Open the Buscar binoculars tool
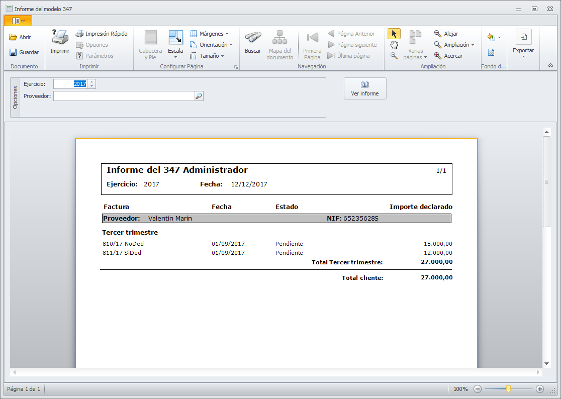Viewport: 561px width, 399px height. point(253,38)
